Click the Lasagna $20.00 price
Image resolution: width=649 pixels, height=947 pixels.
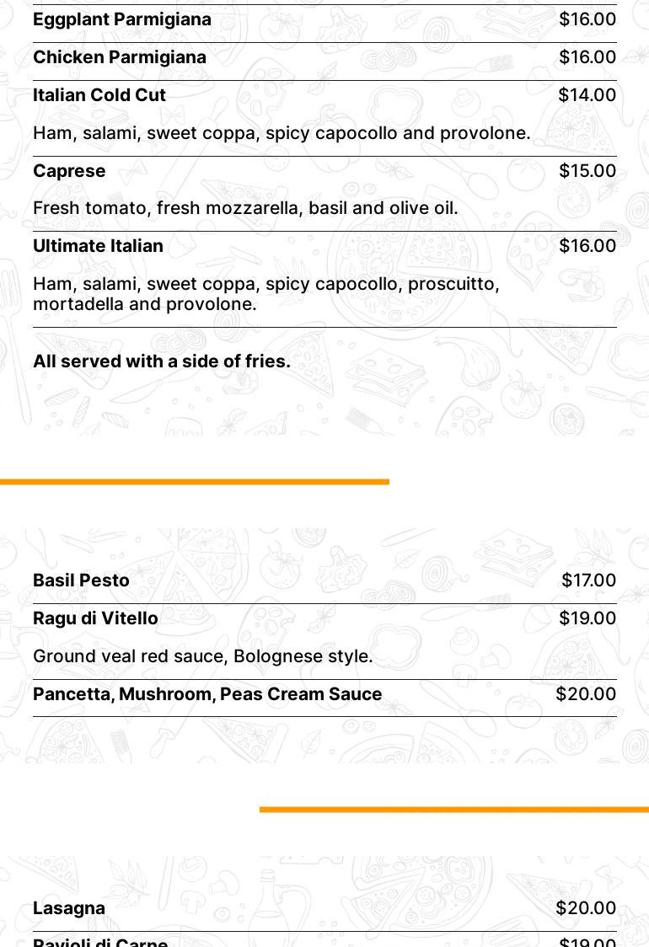[x=586, y=908]
